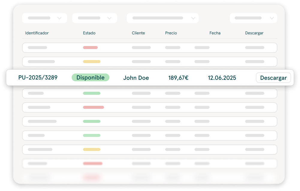Click the Descargar button for PU-2025/3289
300x191 pixels.
click(x=273, y=78)
